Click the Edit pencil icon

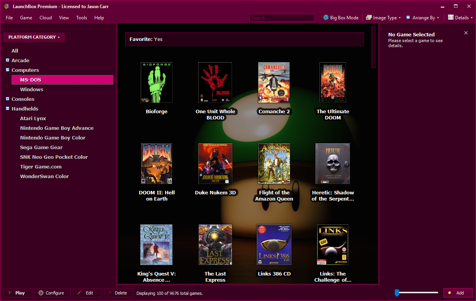79,293
